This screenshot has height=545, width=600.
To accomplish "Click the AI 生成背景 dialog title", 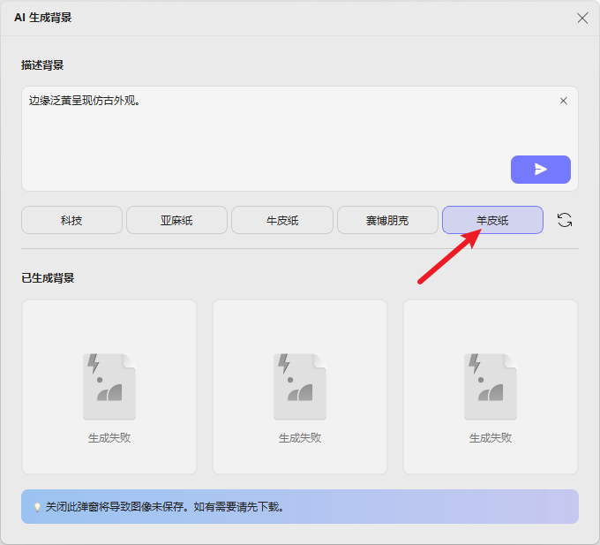I will click(42, 18).
